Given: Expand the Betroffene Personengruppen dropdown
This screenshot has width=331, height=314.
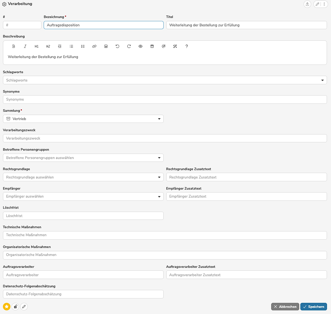Looking at the screenshot, I should [x=159, y=158].
